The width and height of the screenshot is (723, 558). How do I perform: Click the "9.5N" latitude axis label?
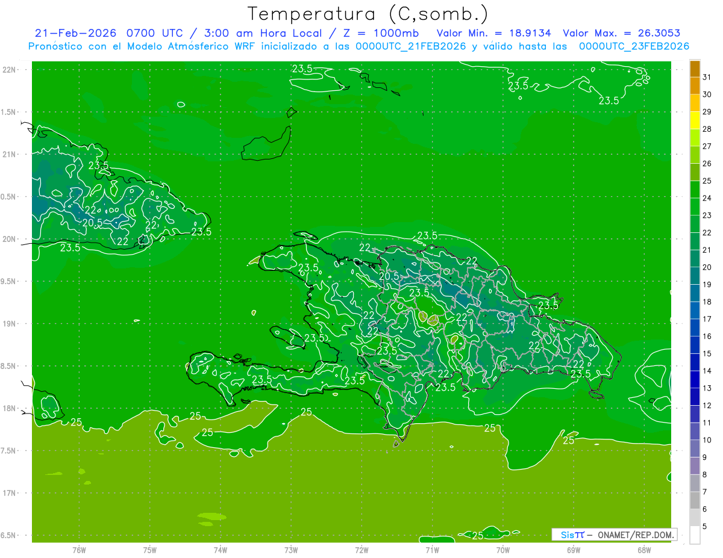click(9, 281)
